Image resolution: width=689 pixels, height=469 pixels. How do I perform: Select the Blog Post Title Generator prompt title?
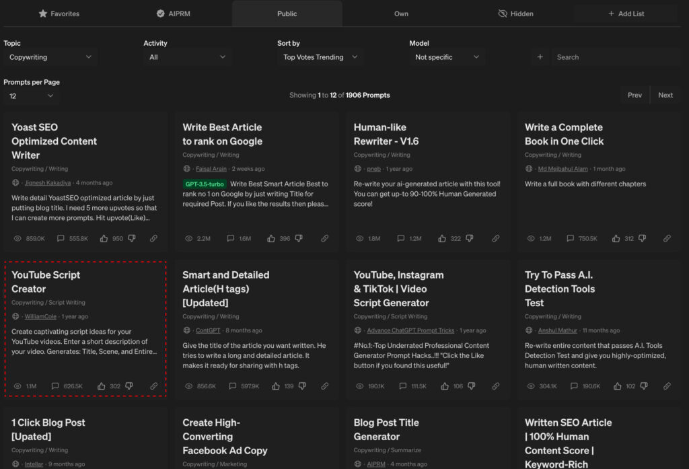click(386, 429)
